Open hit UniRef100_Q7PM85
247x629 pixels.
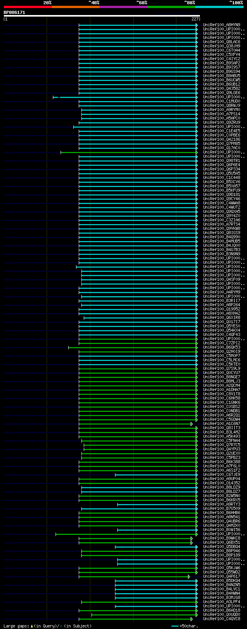[x=222, y=143]
